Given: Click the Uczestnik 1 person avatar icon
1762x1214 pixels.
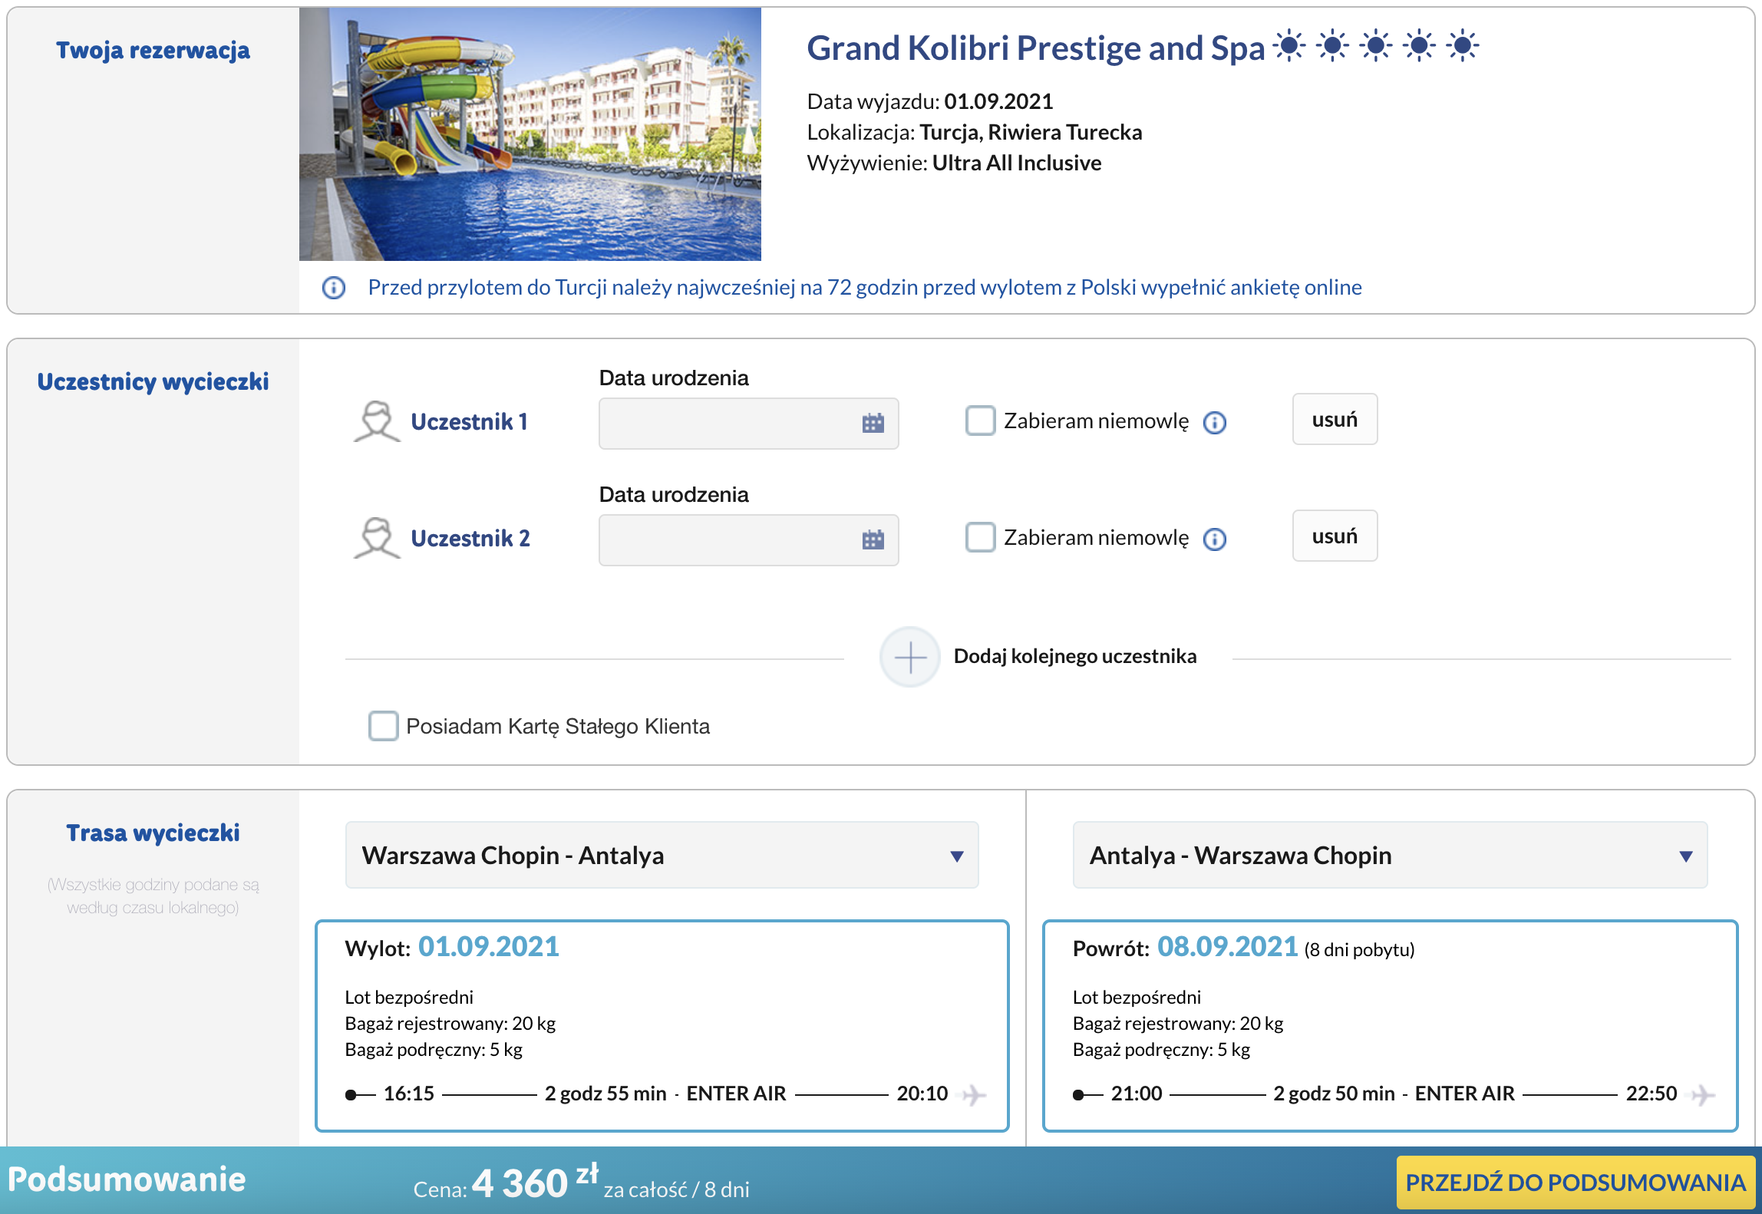Looking at the screenshot, I should [377, 421].
